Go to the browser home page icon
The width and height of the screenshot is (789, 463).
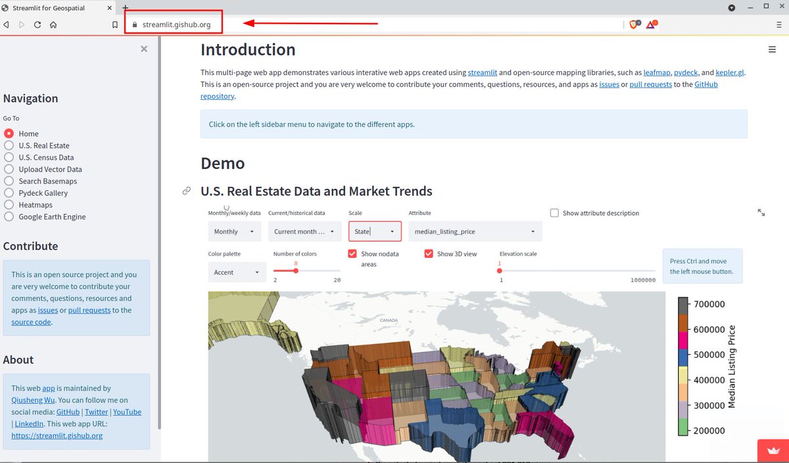pyautogui.click(x=53, y=24)
